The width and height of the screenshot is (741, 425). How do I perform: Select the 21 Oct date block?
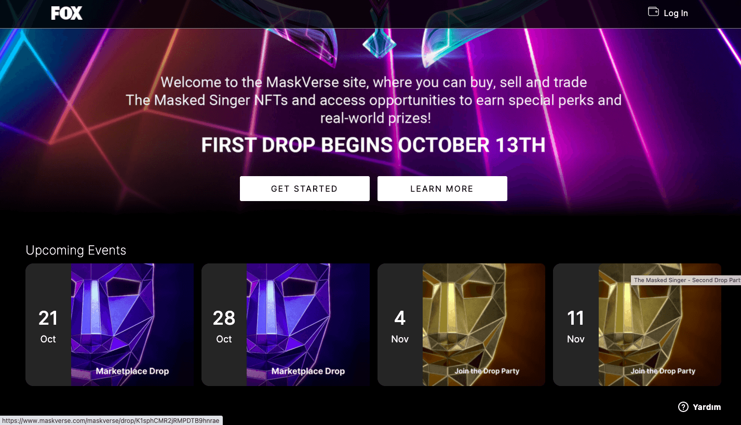point(48,325)
